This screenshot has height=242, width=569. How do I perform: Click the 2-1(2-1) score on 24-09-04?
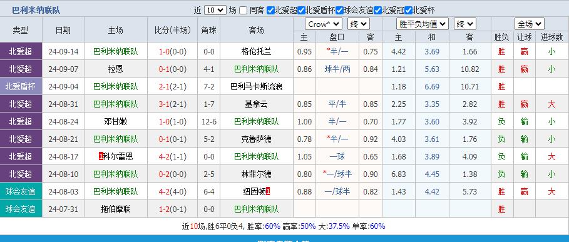tap(173, 86)
